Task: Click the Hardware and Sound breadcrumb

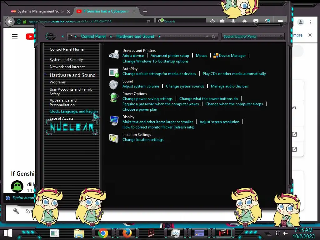Action: coord(135,37)
